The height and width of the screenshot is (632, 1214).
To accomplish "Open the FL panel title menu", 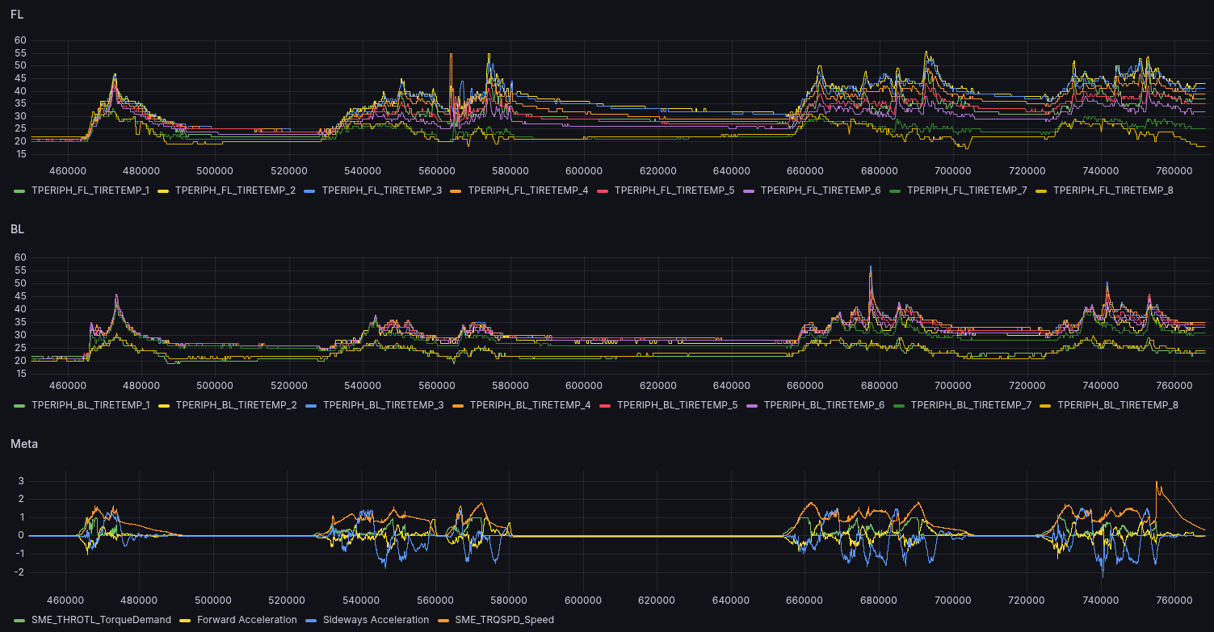I will (16, 15).
